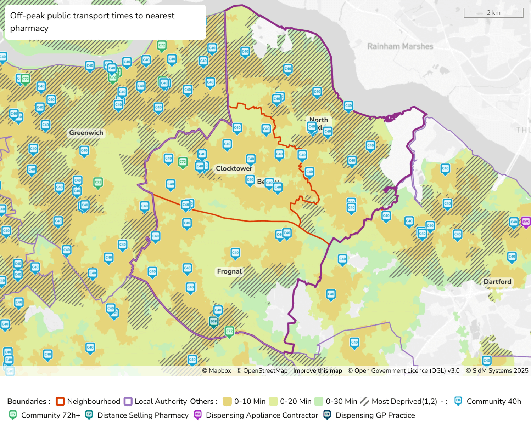Select the green C72 marker west of Clocktower
The width and height of the screenshot is (531, 431).
coord(182,161)
